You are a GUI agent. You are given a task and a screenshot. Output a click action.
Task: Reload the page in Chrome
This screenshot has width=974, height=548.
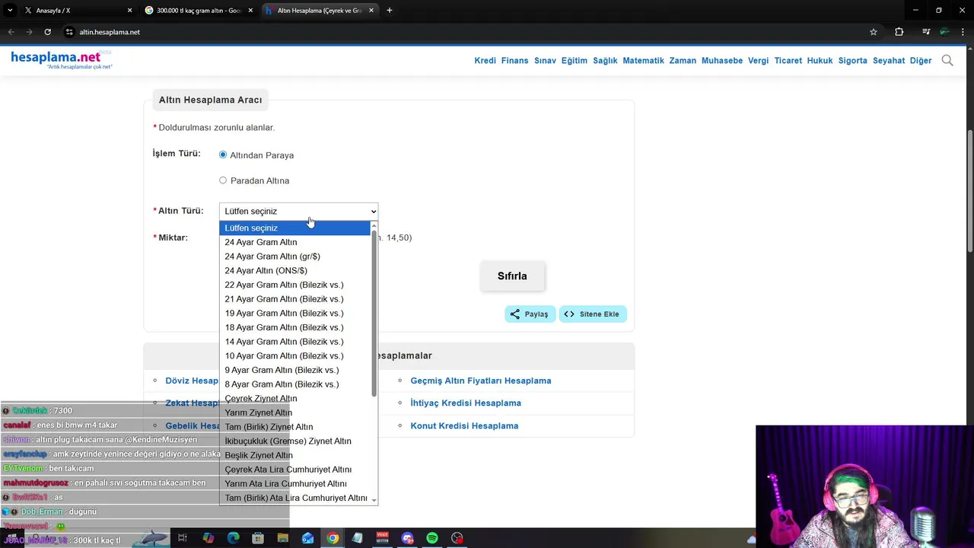point(47,32)
